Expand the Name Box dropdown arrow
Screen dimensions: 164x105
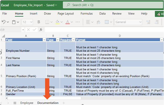point(23,30)
